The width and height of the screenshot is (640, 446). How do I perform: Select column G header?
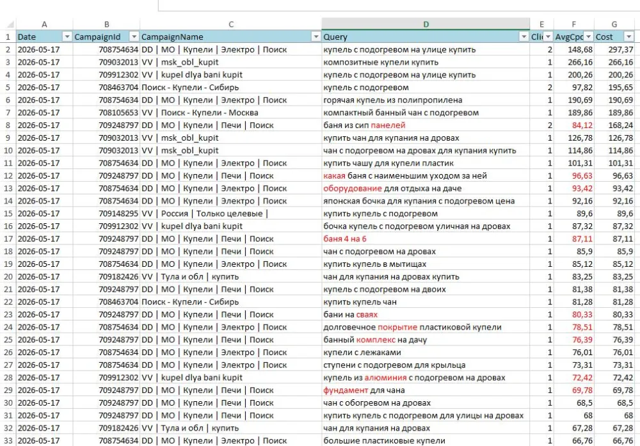614,24
